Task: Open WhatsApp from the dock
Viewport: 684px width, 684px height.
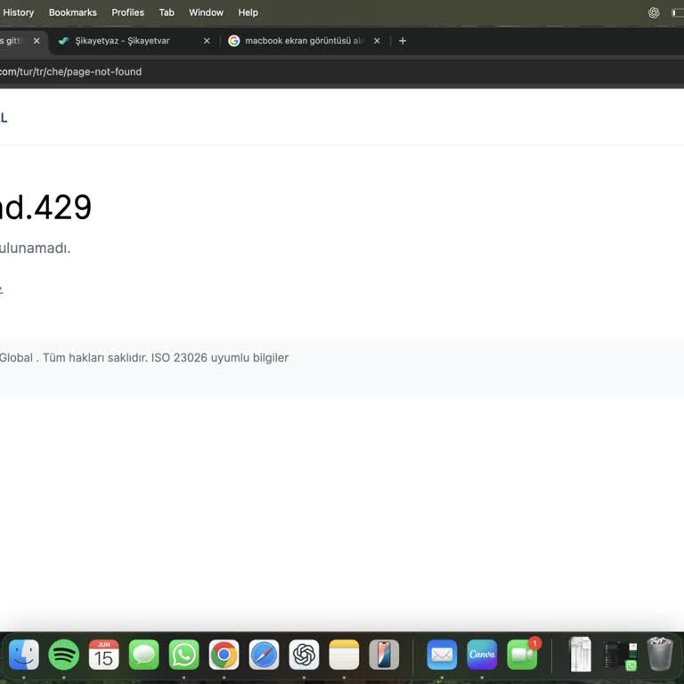Action: click(x=184, y=655)
